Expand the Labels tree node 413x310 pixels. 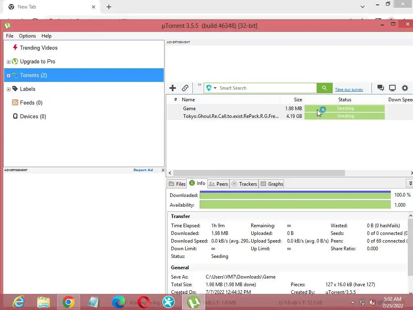9,89
